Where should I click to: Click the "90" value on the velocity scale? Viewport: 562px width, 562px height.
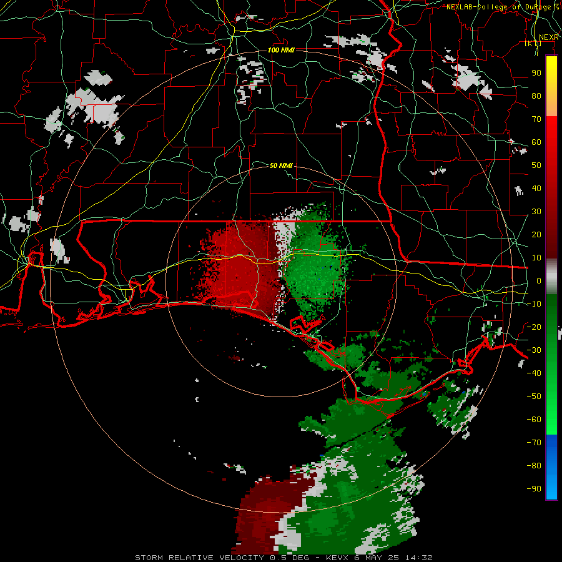coord(536,73)
